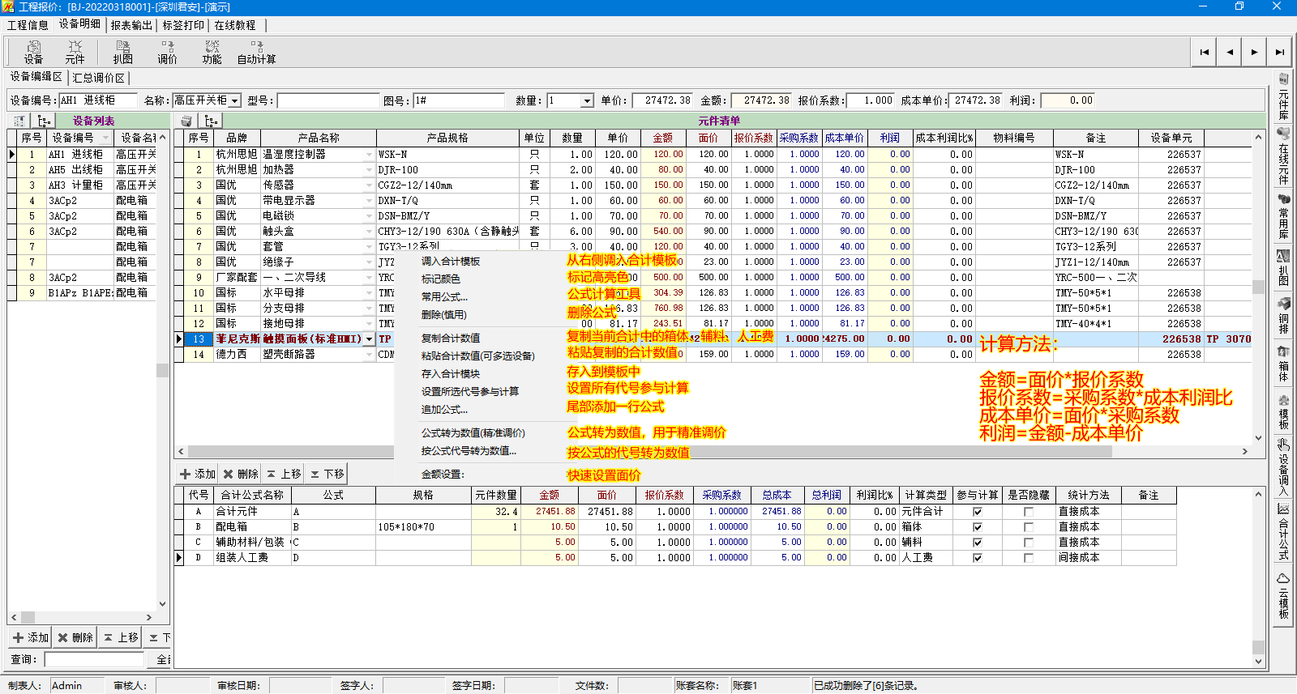Click 上移 button below component list
This screenshot has width=1297, height=694.
point(284,474)
